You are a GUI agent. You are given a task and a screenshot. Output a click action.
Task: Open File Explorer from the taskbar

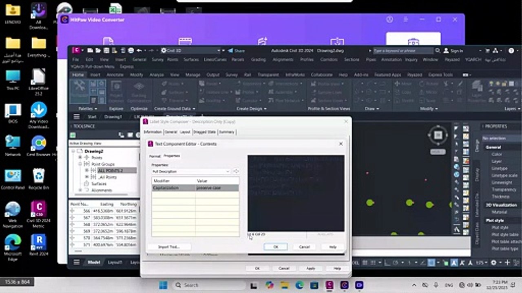[284, 285]
